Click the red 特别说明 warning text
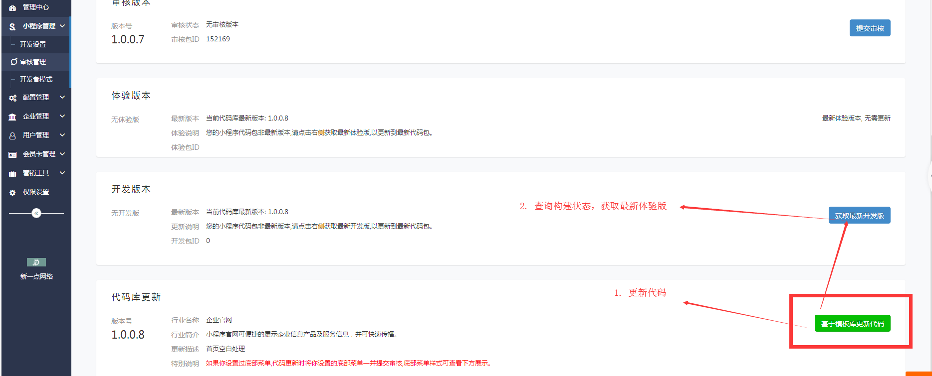932x376 pixels. coord(350,363)
